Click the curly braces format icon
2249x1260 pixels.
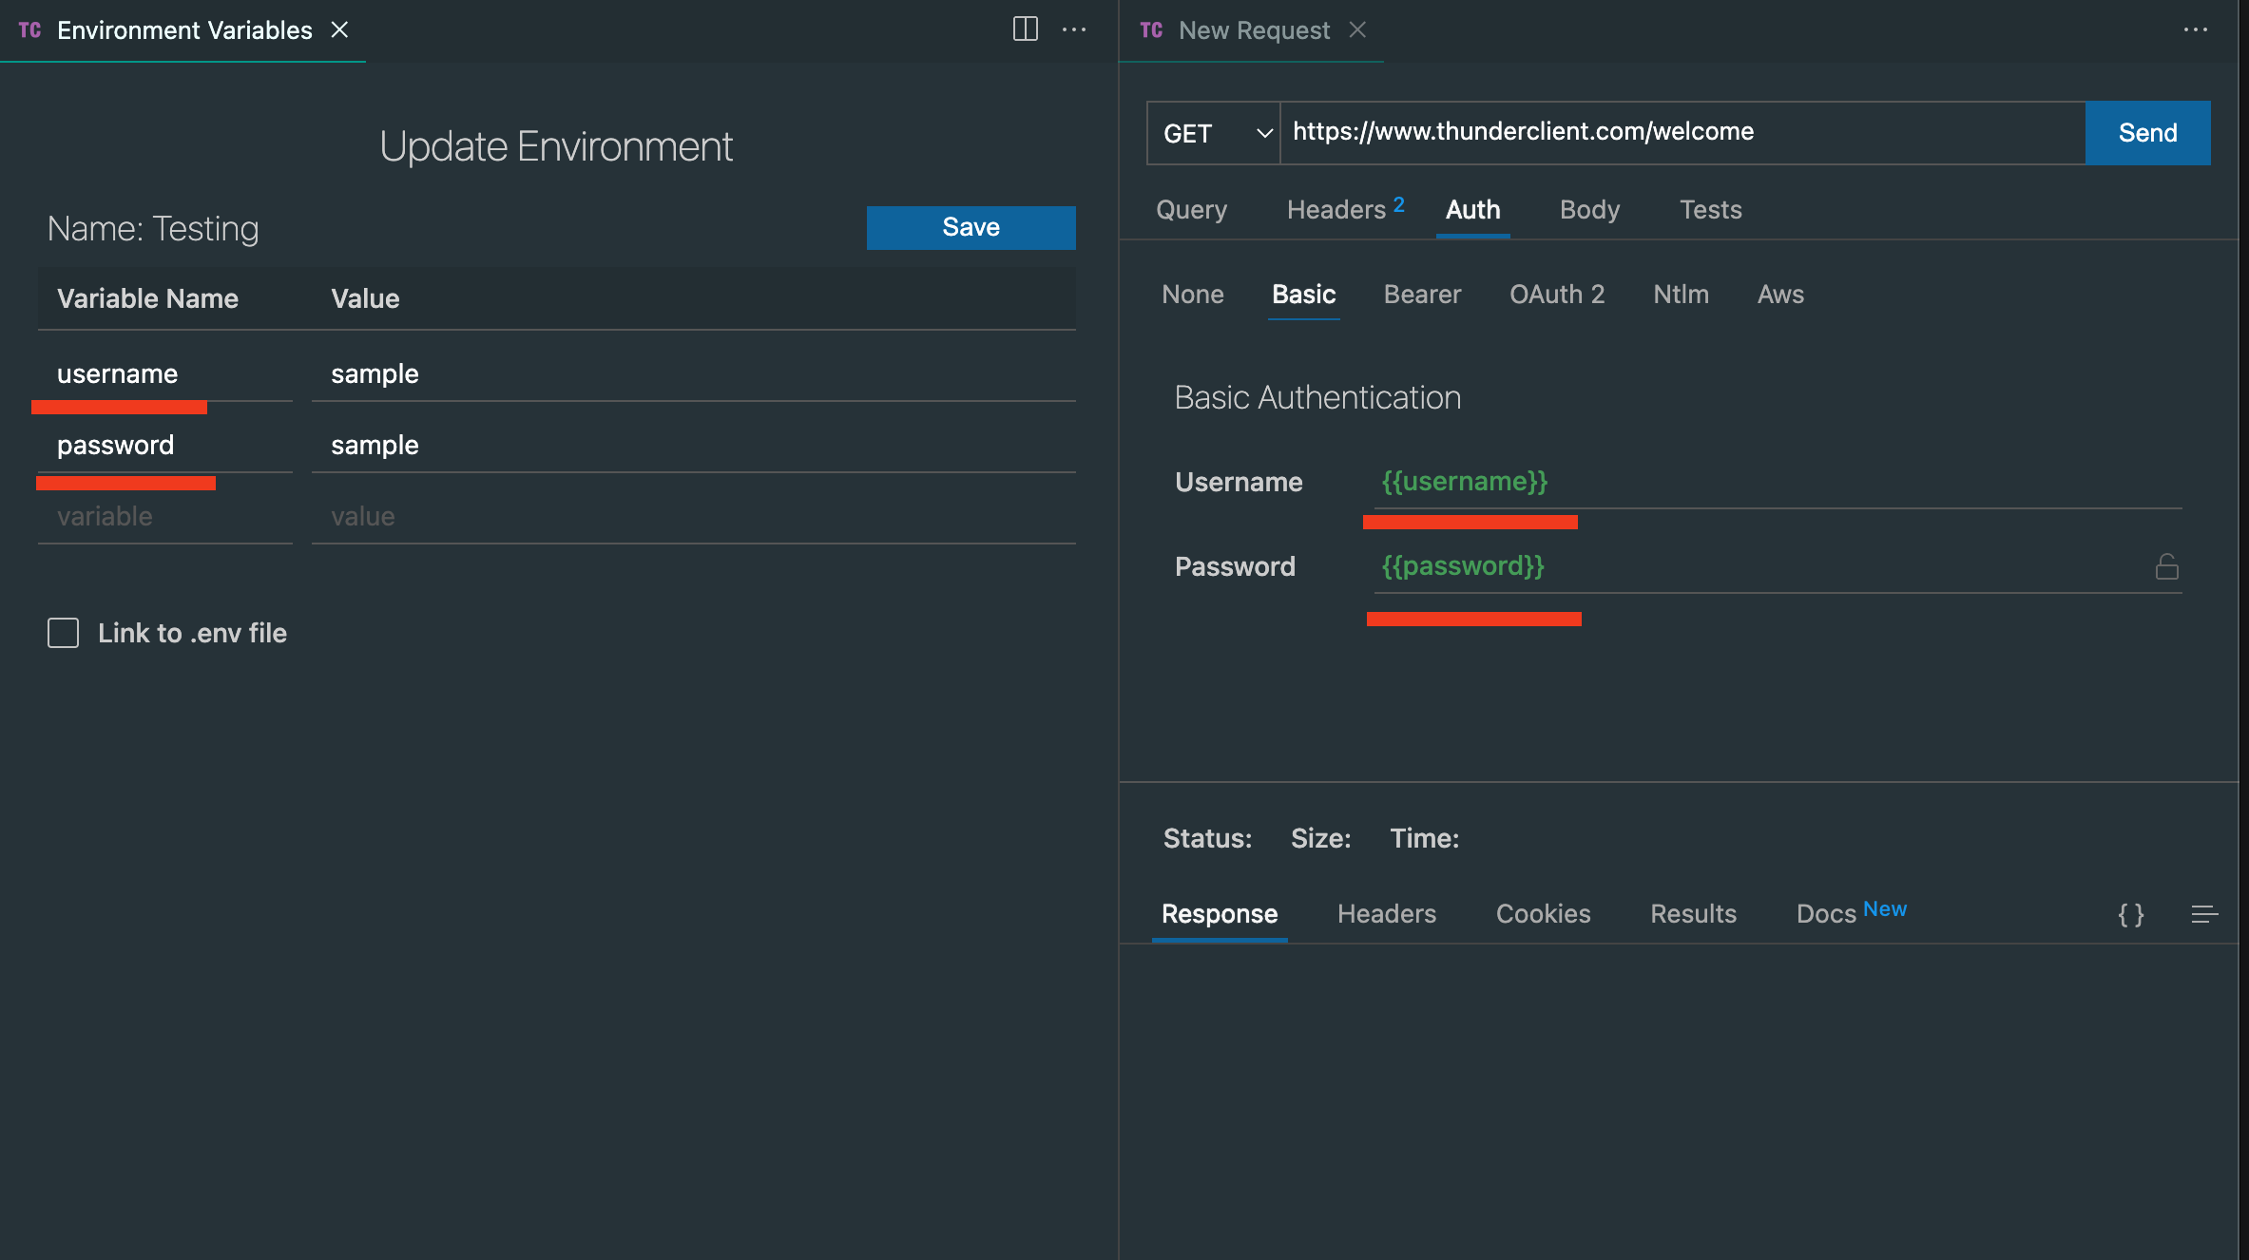[x=2130, y=914]
